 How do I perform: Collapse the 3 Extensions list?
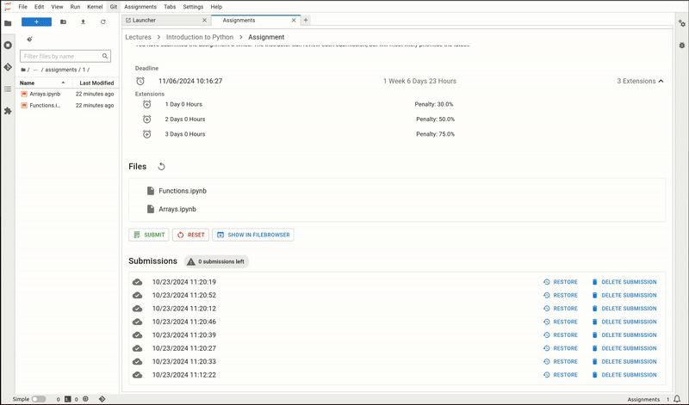coord(640,81)
